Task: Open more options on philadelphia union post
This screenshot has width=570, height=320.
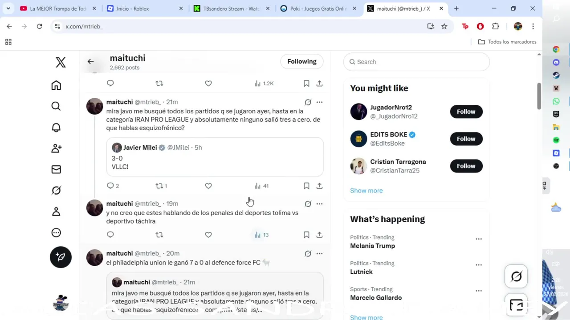Action: (319, 253)
